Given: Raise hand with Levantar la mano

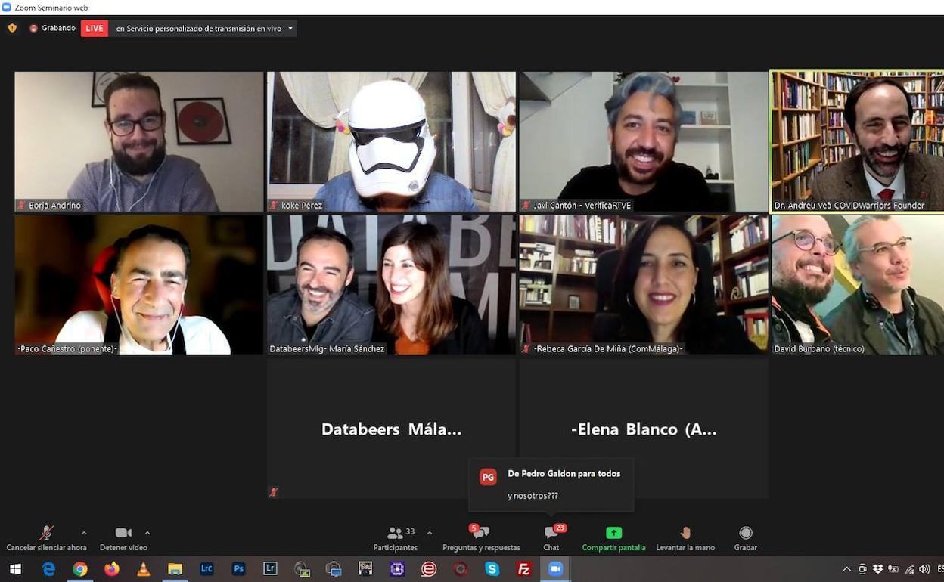Looking at the screenshot, I should click(685, 537).
